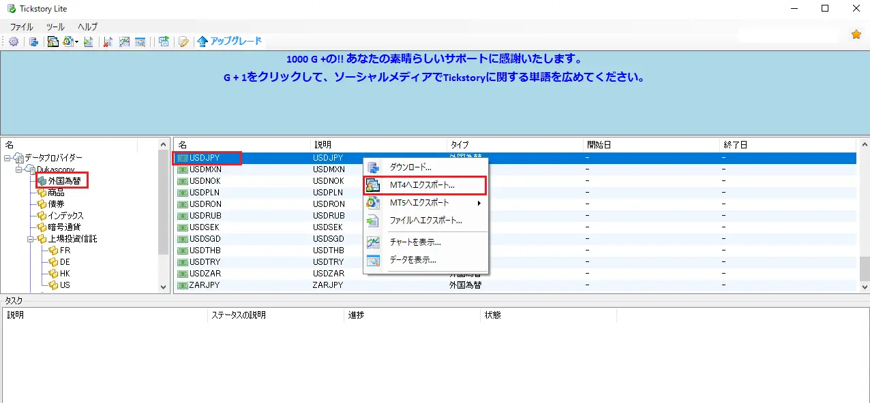Viewport: 870px width, 403px height.
Task: Select 外国為替 in the provider tree
Action: click(x=62, y=181)
